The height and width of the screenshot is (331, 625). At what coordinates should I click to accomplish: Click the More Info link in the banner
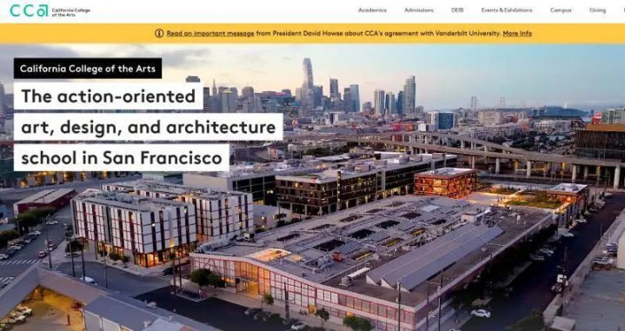pos(517,34)
